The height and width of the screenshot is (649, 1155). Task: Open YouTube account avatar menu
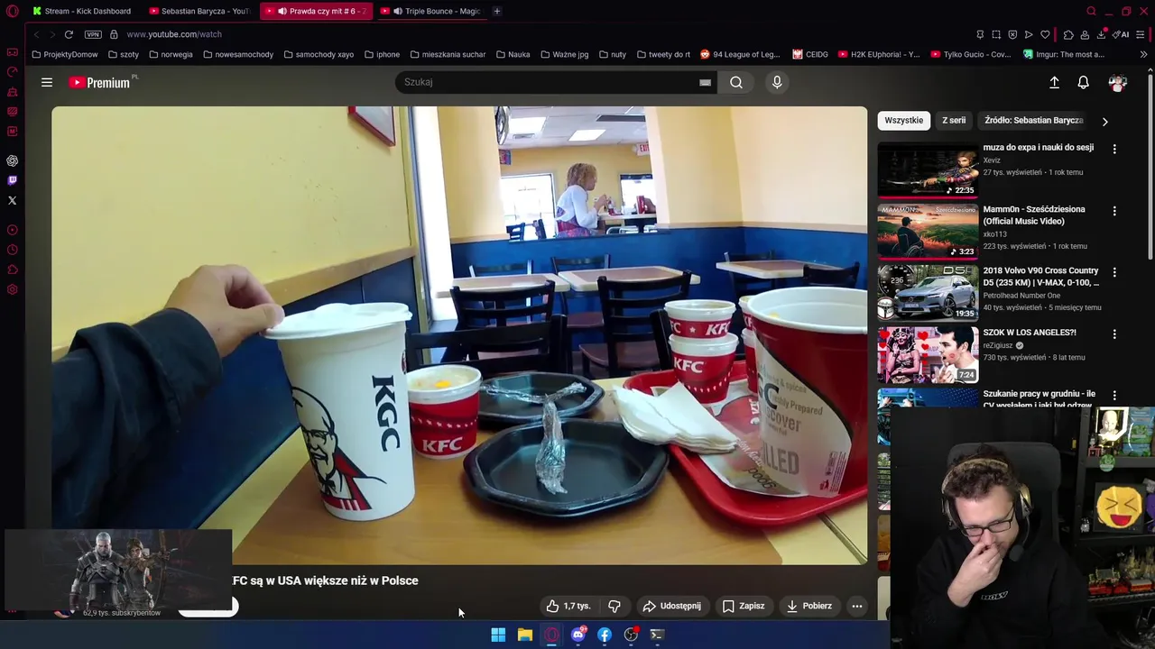tap(1117, 82)
